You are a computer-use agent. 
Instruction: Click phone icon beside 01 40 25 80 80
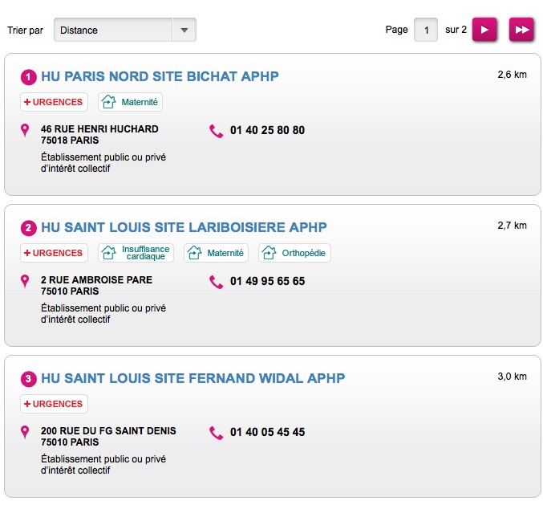[x=216, y=131]
